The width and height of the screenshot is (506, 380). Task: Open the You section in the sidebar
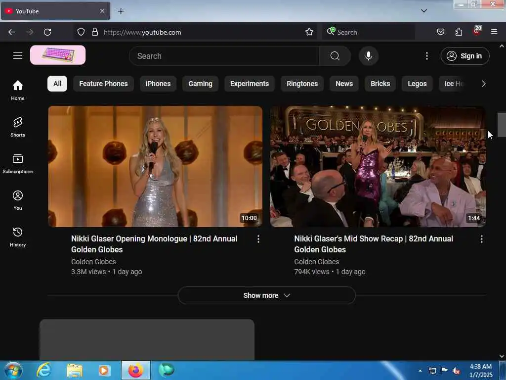coord(18,200)
